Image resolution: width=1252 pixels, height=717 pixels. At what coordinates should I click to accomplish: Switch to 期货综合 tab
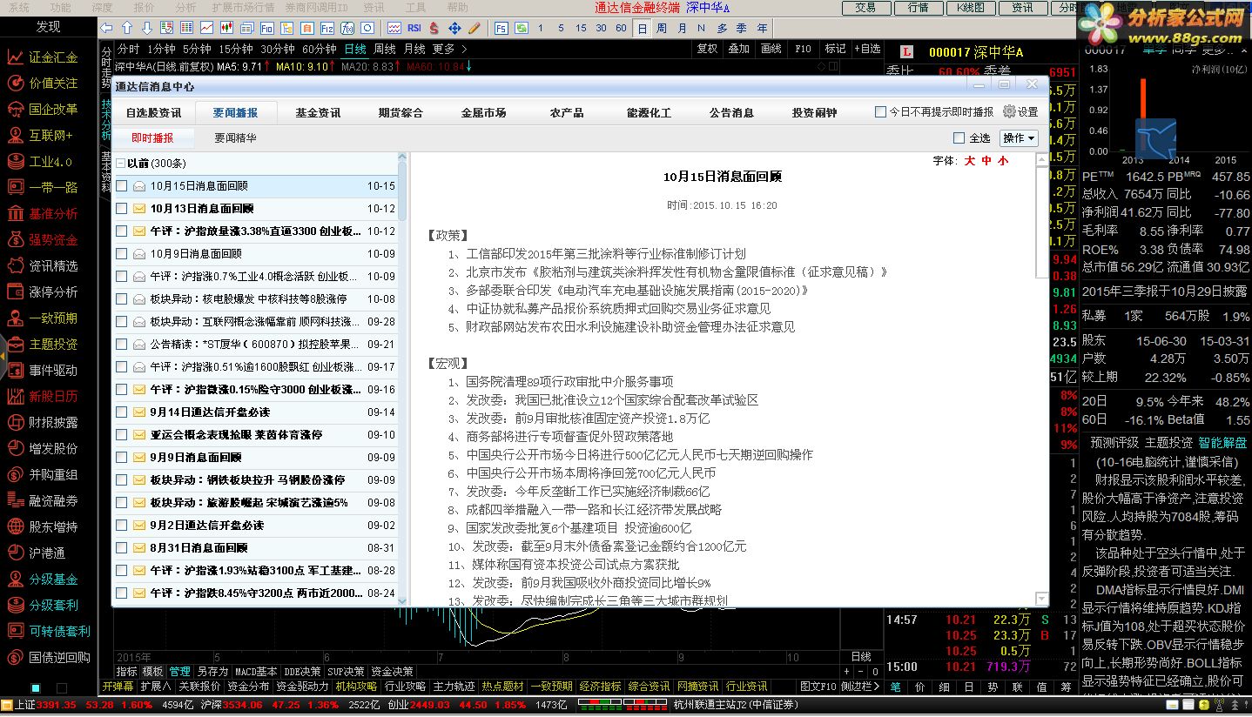(401, 113)
